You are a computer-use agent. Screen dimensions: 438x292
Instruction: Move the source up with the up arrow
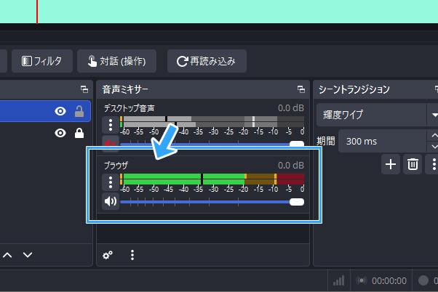[7, 255]
